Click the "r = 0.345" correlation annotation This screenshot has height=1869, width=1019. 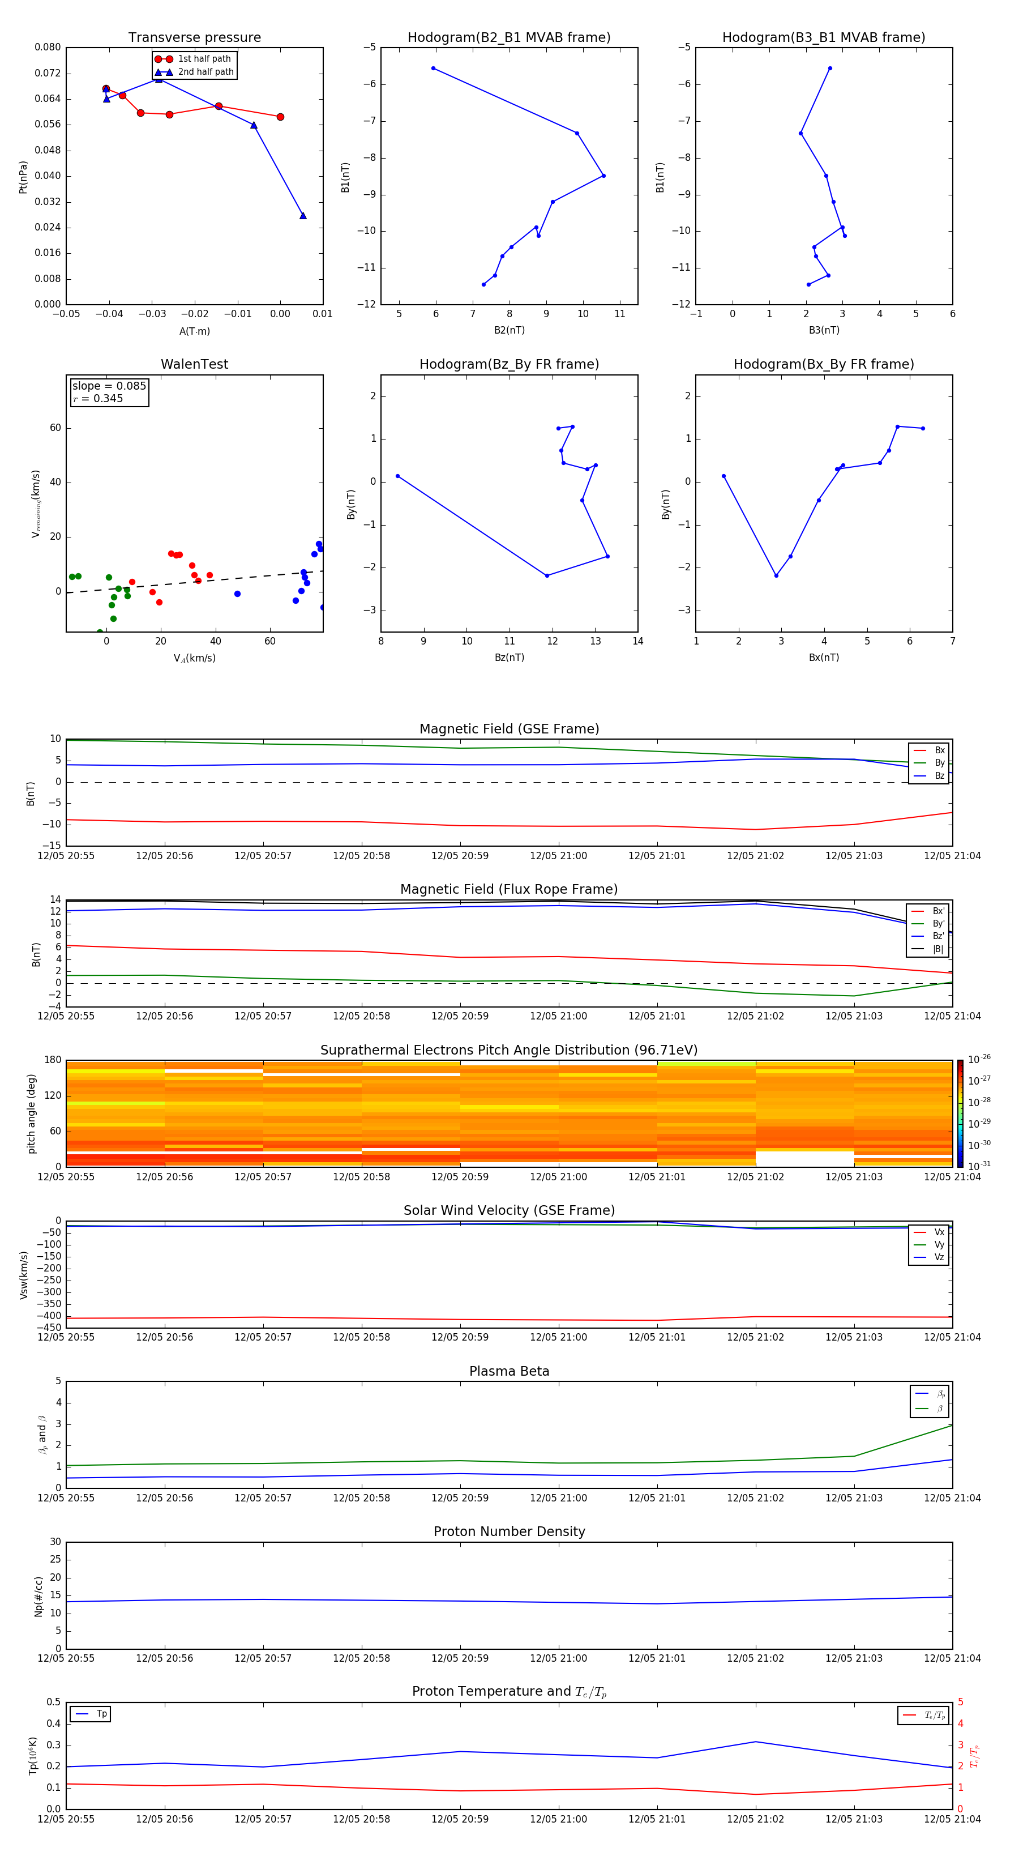98,398
